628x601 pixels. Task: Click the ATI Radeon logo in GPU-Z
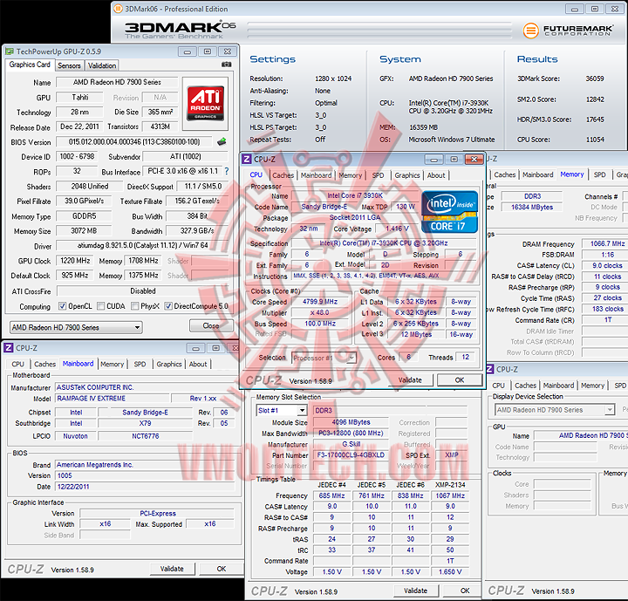(206, 104)
